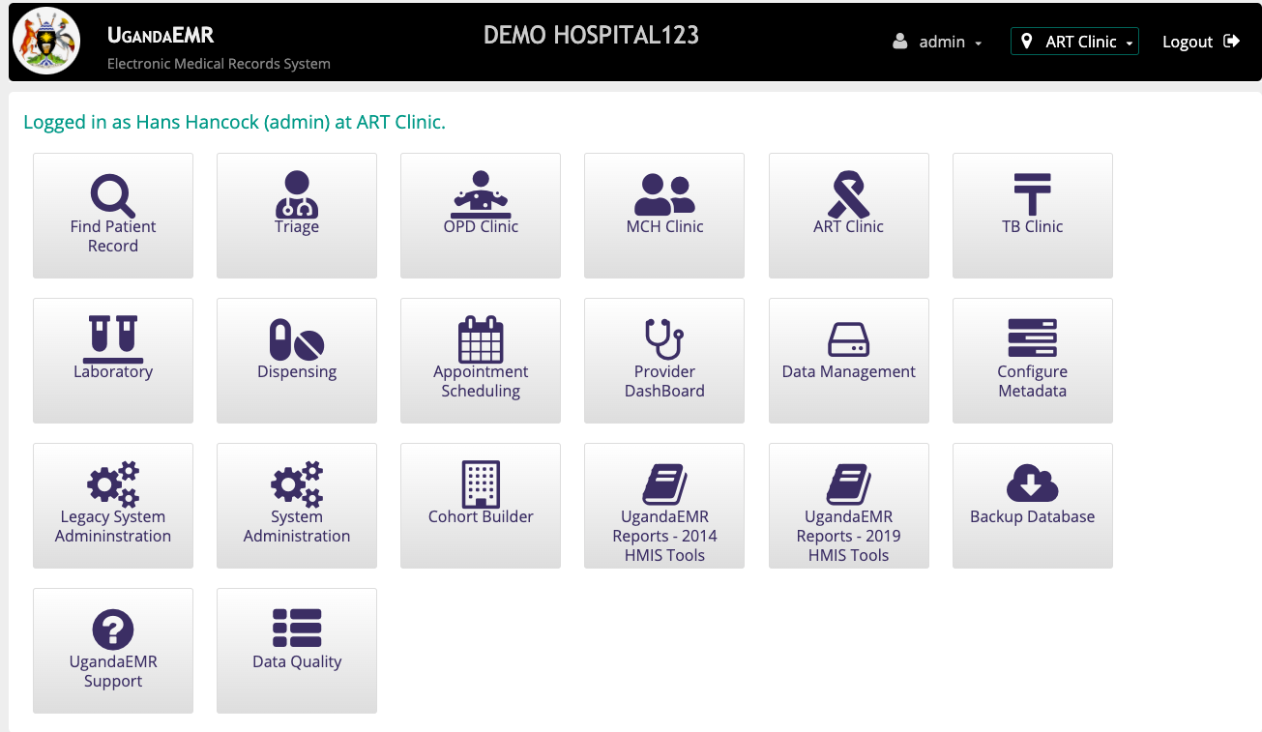Open the Cohort Builder building icon
1262x732 pixels.
[481, 483]
